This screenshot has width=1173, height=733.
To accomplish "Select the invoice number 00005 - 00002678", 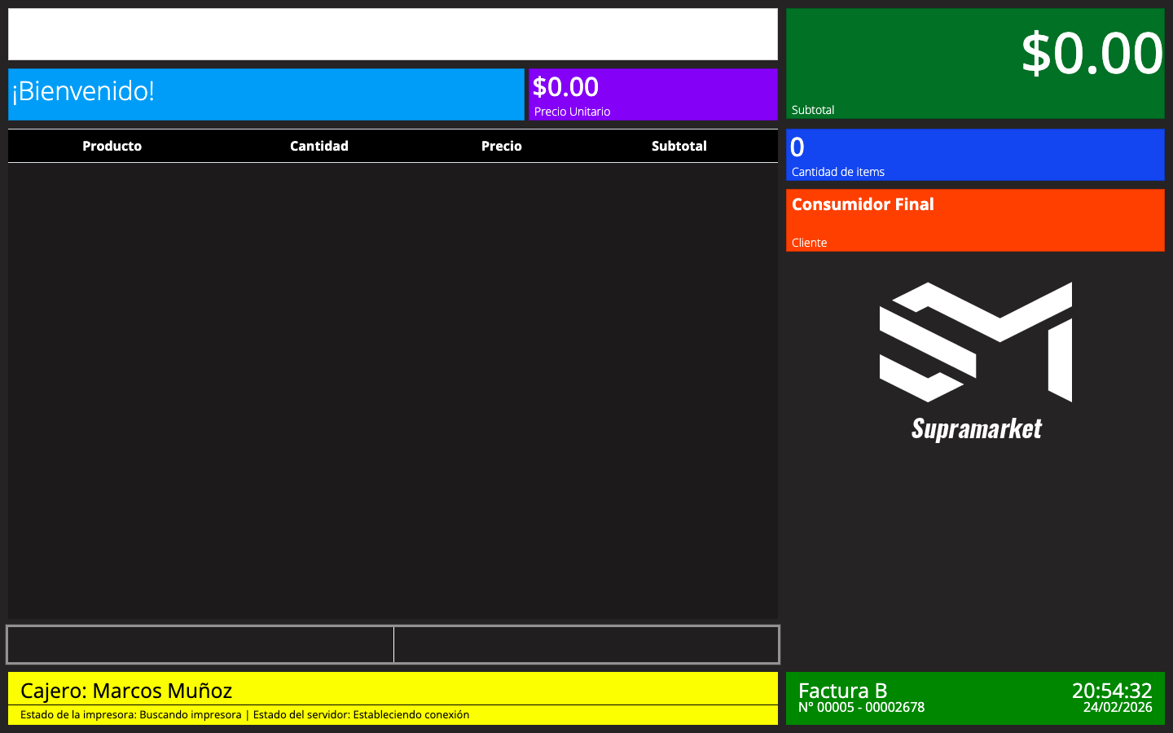I will pos(859,708).
